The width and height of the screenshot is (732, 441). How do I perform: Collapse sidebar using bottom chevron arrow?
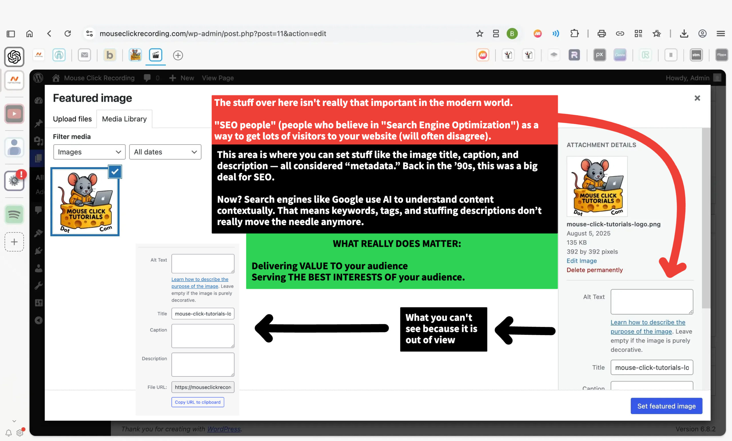pos(14,421)
